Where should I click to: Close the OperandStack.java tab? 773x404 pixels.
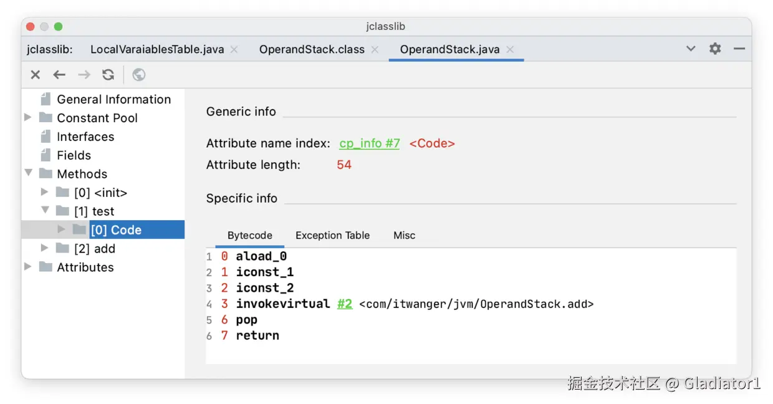tap(510, 49)
